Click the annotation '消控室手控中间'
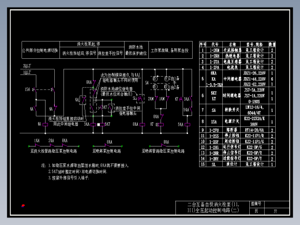This screenshot has height=225, width=300. click(x=127, y=108)
